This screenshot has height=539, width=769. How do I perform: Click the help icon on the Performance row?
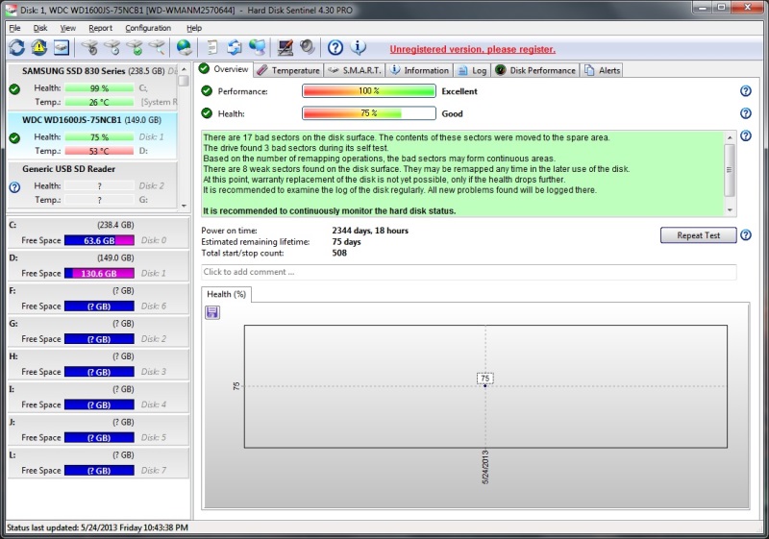click(x=746, y=91)
